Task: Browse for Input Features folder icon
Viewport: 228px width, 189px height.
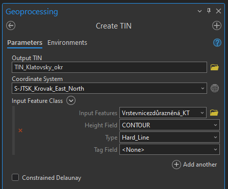Action: point(214,113)
